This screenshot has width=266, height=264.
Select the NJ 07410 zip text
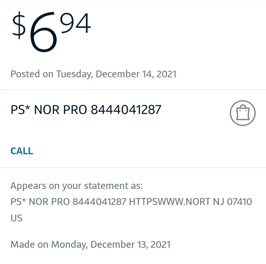coord(232,202)
